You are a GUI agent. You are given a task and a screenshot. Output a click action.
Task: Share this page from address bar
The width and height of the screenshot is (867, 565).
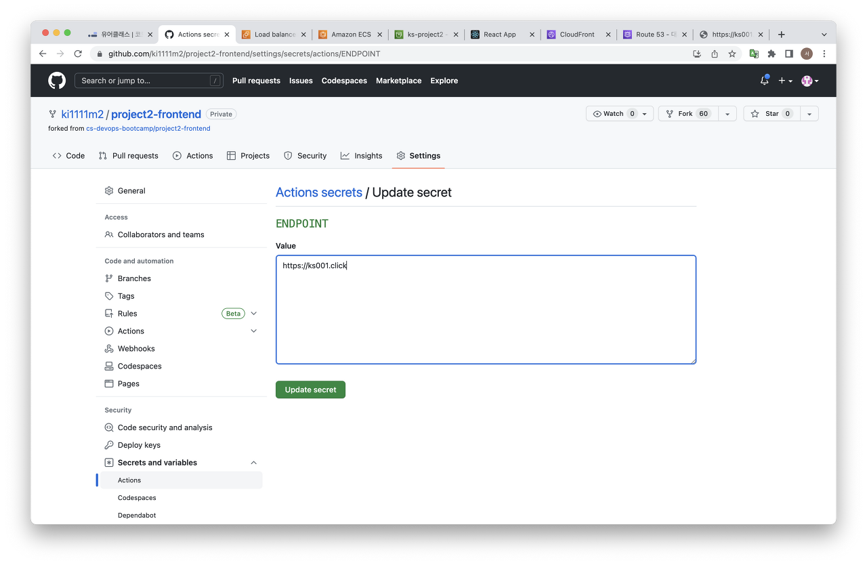coord(715,54)
